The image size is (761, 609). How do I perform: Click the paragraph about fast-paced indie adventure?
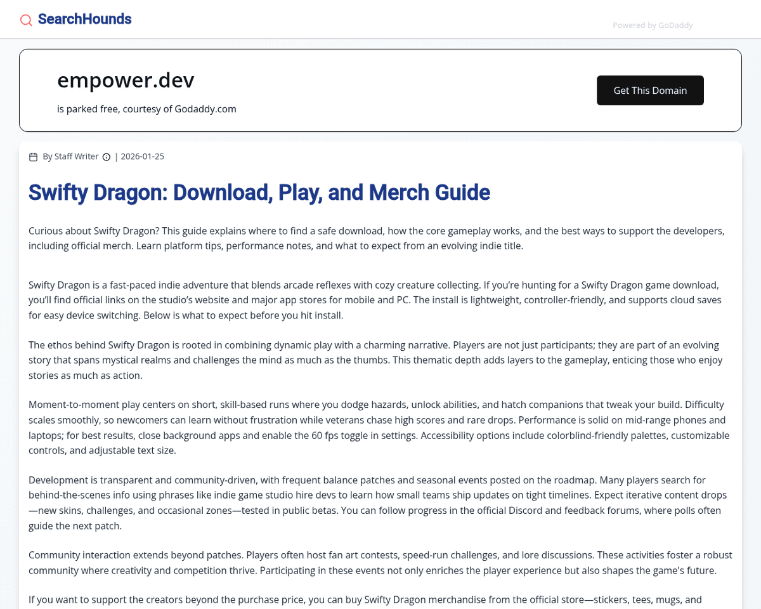coord(375,300)
